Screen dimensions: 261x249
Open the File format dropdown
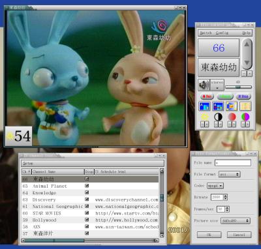tap(230, 174)
